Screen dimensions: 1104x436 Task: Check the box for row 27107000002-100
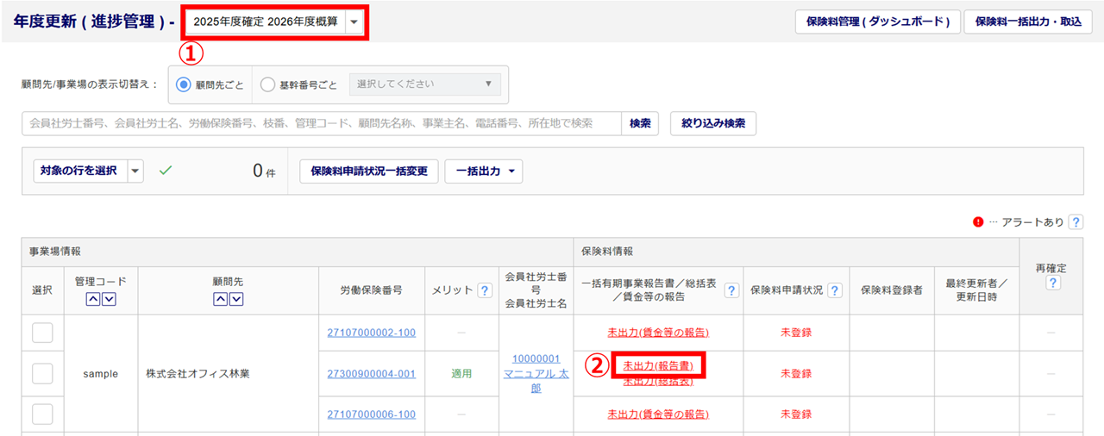[x=42, y=333]
